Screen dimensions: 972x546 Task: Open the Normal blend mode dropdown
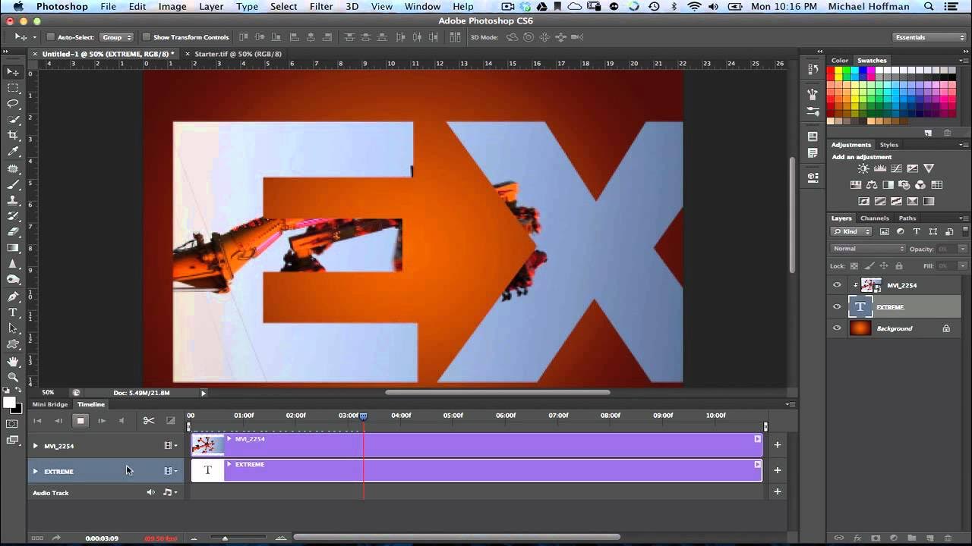pyautogui.click(x=868, y=249)
